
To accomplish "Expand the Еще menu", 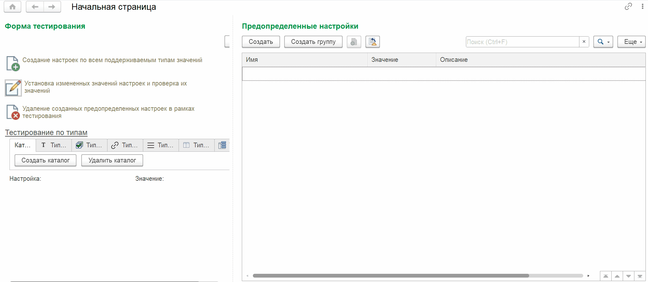I will click(x=631, y=42).
